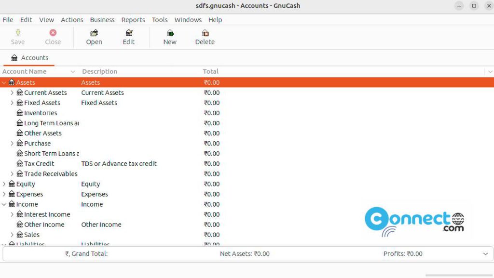Expand the Equity account
Image resolution: width=494 pixels, height=278 pixels.
pos(4,184)
